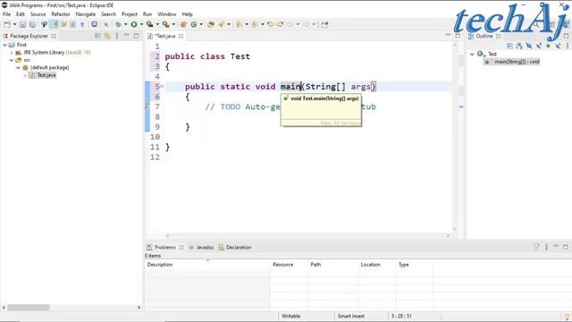Open the Coverage dropdown arrow

(x=157, y=24)
